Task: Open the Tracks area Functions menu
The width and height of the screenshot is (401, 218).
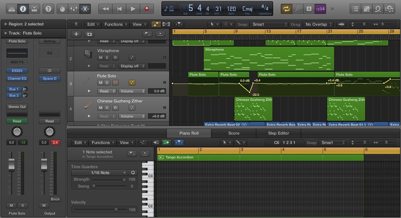Action: pyautogui.click(x=116, y=24)
